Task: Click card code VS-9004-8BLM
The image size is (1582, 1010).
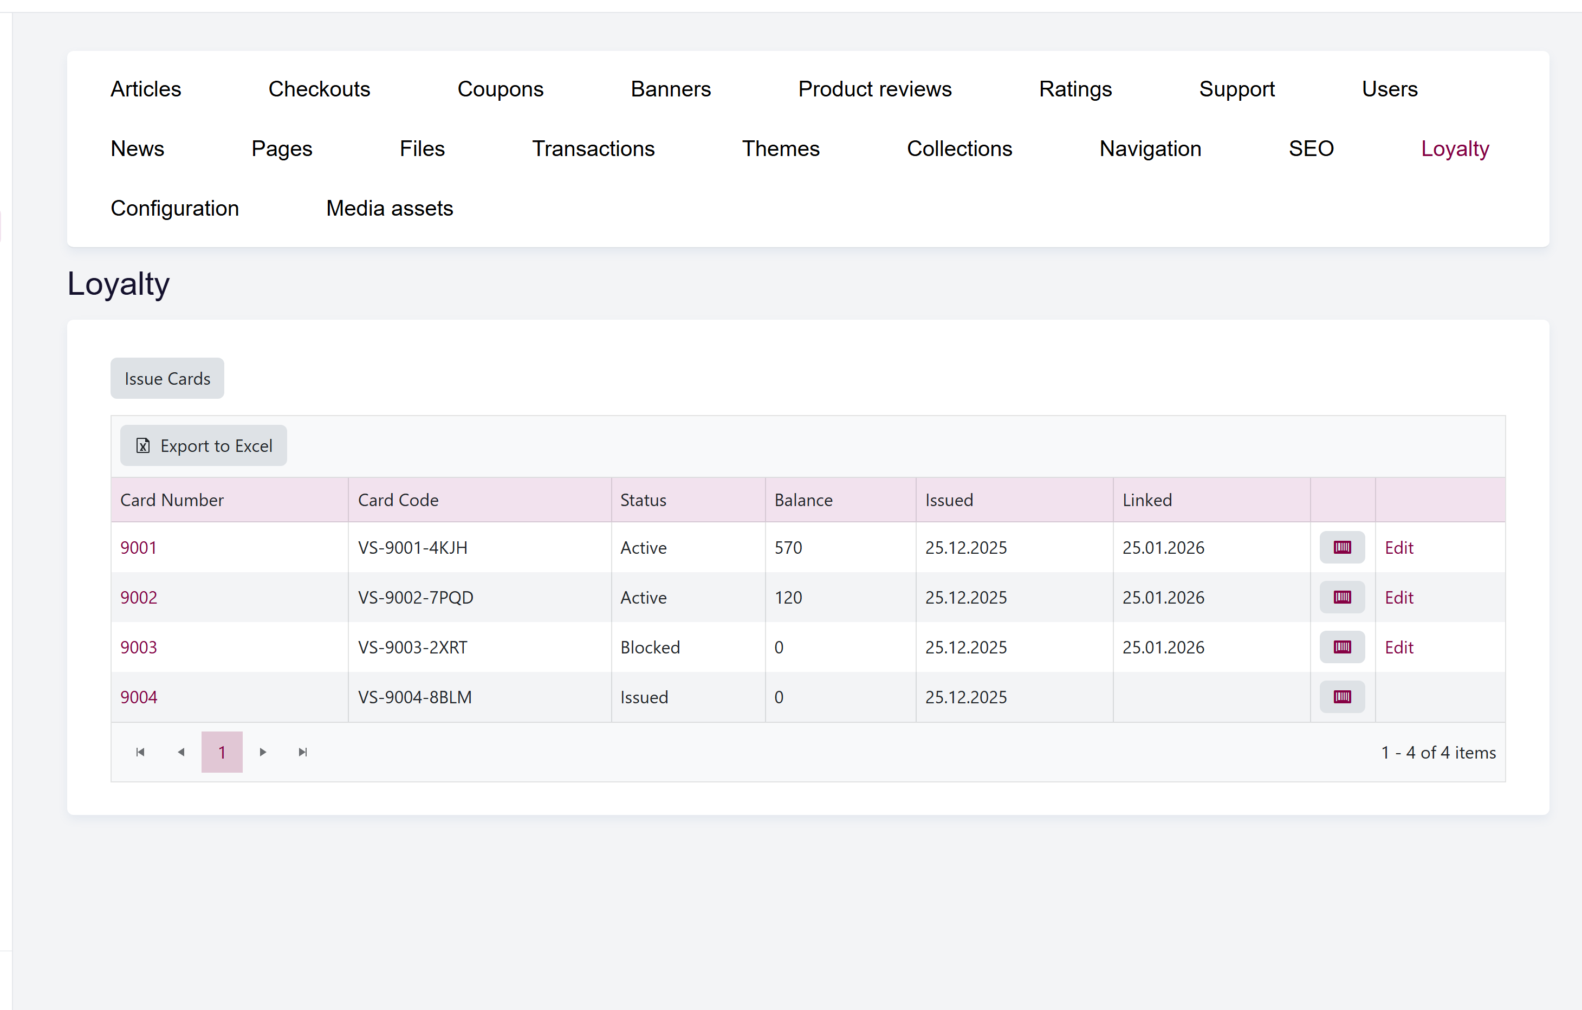Action: tap(414, 697)
